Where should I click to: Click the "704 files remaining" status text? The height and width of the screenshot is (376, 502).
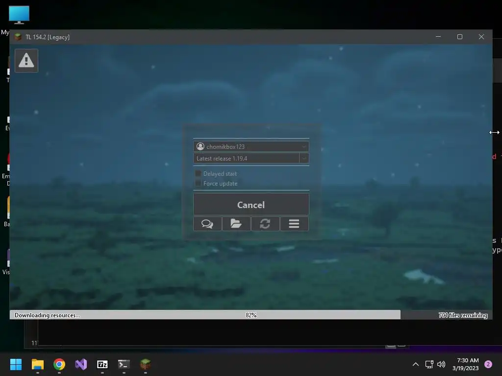463,315
